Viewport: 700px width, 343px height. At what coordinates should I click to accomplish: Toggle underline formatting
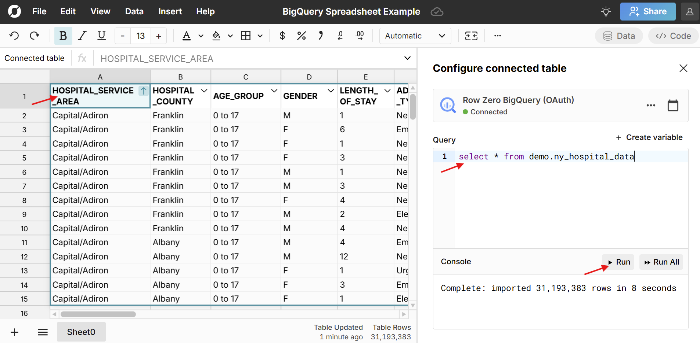[101, 36]
